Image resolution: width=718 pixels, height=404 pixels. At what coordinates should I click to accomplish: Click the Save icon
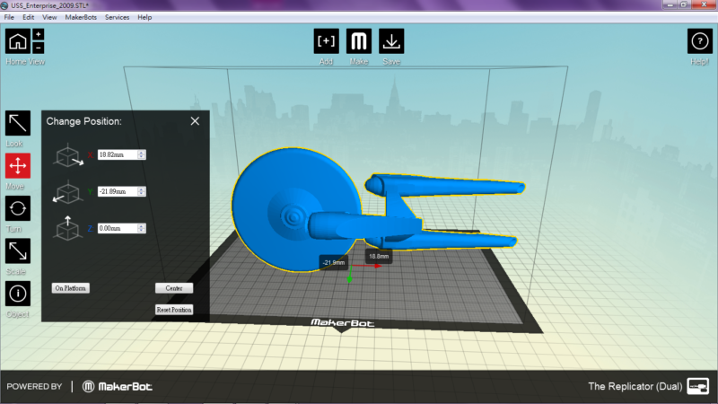pos(391,41)
